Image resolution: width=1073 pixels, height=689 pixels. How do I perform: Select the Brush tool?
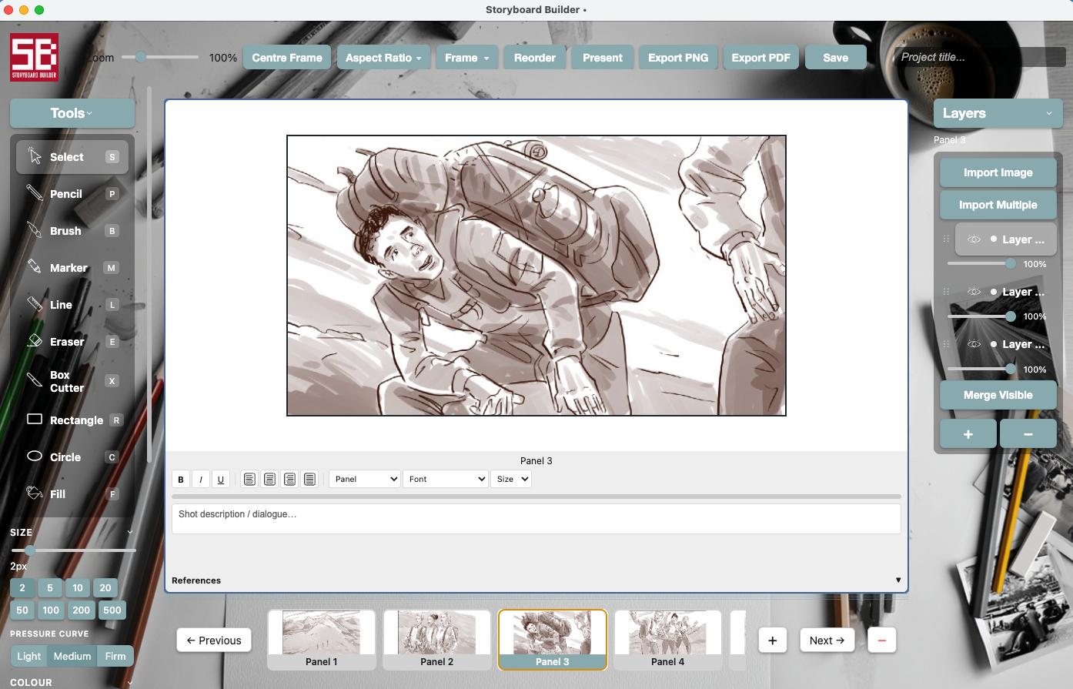[65, 230]
